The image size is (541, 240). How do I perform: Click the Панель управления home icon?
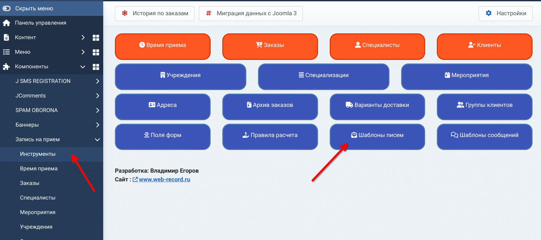point(6,23)
